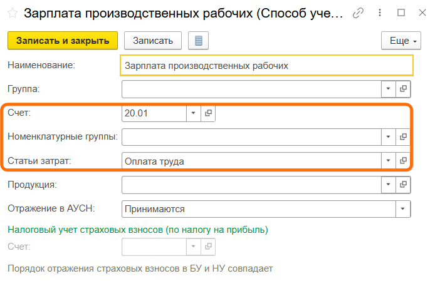Expand the Номенклатурные группы dropdown
Screen dimensions: 435x296
[388, 137]
